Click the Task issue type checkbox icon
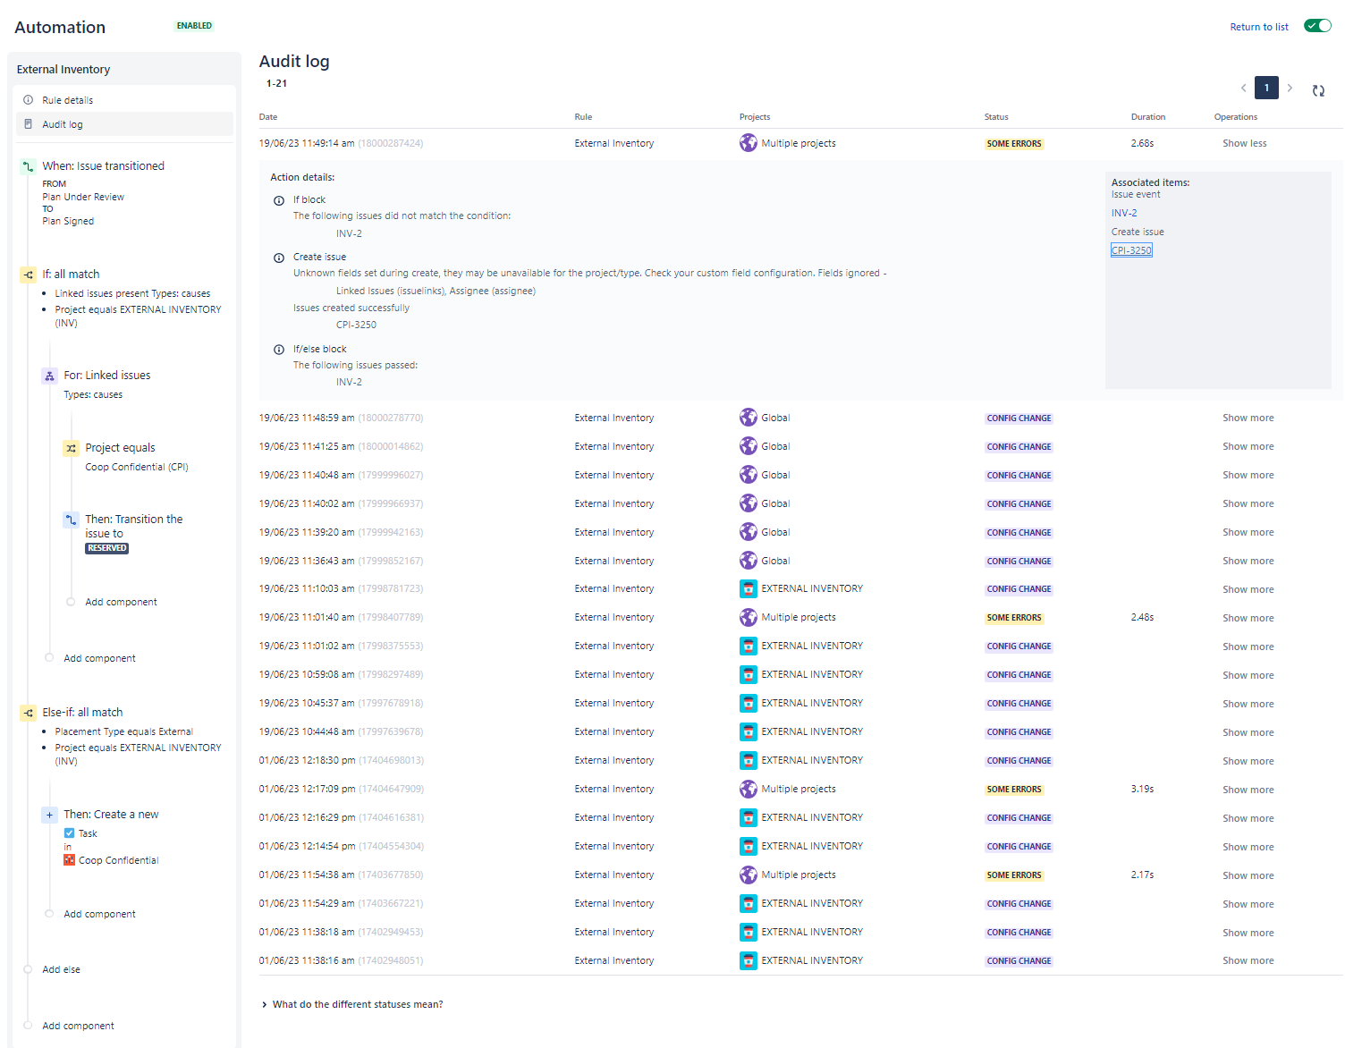1345x1048 pixels. tap(69, 832)
